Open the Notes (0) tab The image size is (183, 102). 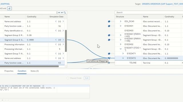35,71
